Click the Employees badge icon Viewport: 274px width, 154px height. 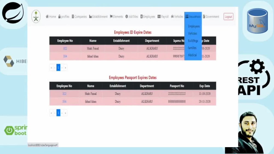(142, 17)
